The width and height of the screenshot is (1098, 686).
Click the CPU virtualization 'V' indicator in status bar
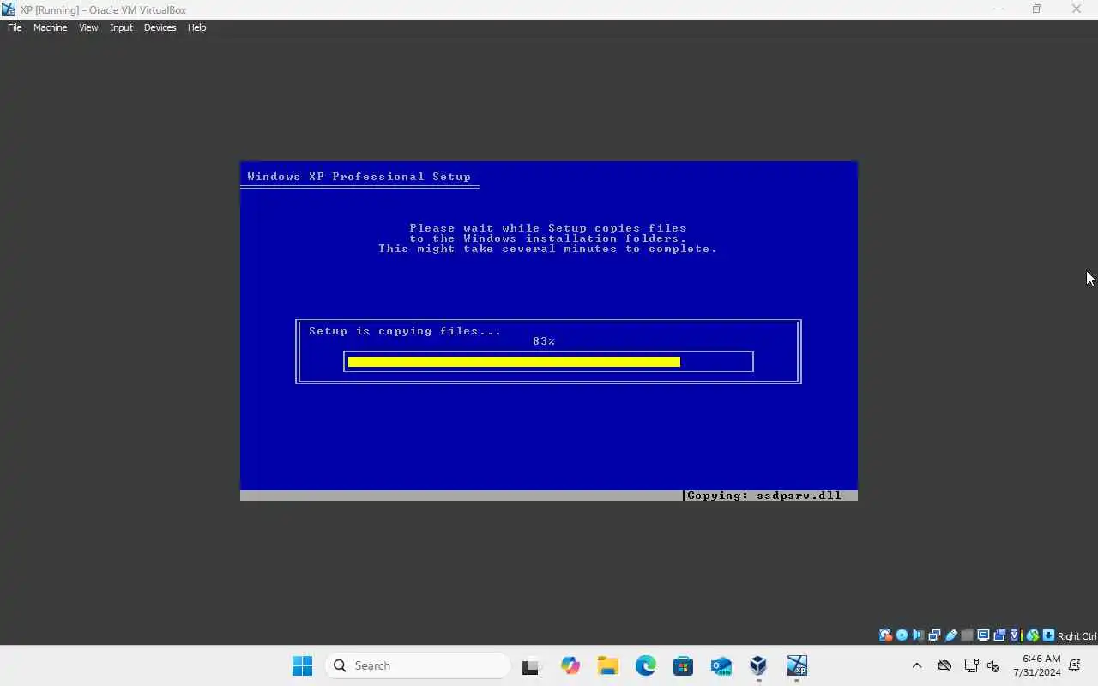[x=1016, y=635]
